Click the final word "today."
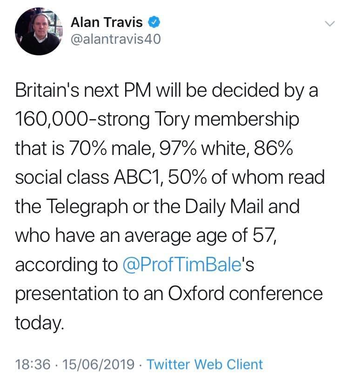This screenshot has height=381, width=349. (x=40, y=323)
